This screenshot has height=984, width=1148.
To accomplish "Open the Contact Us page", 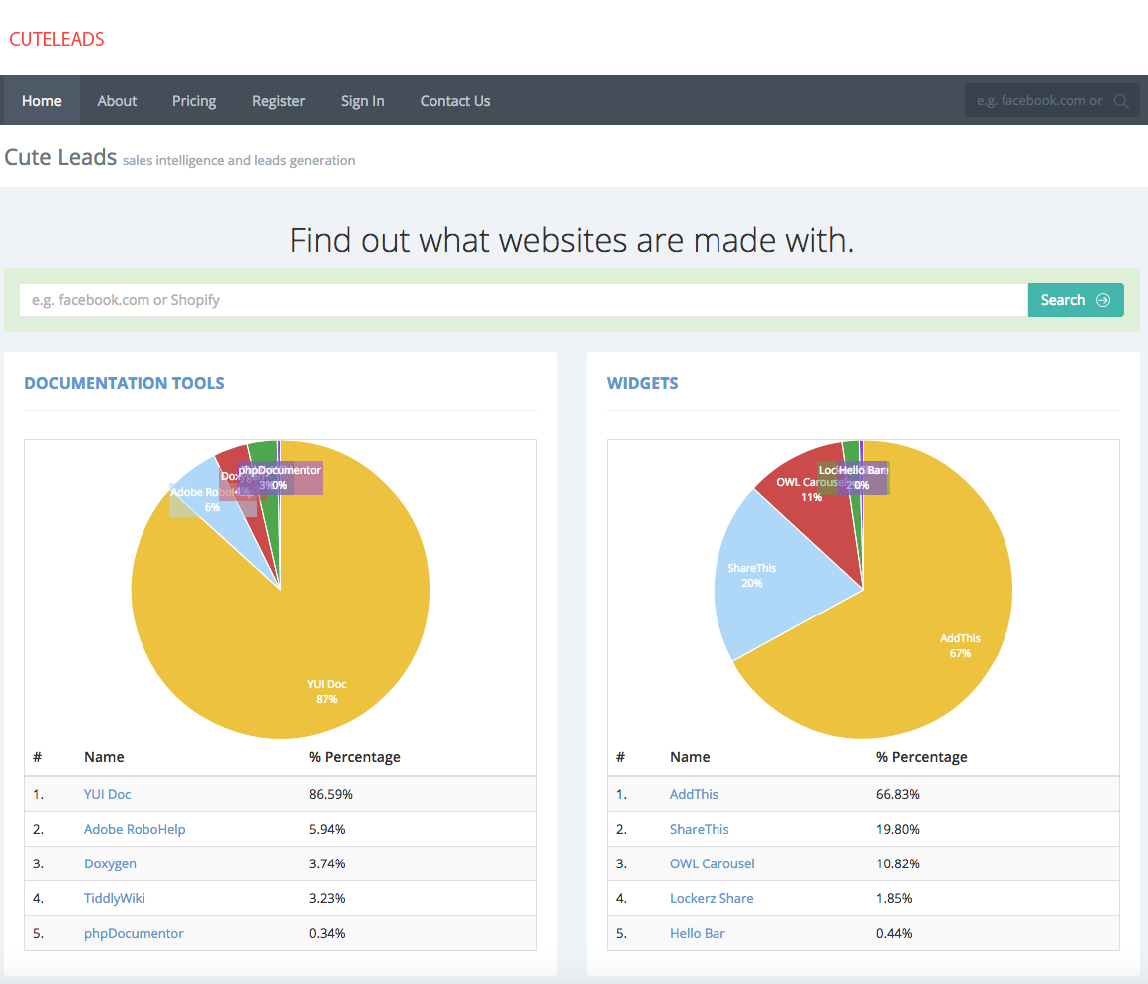I will 454,101.
